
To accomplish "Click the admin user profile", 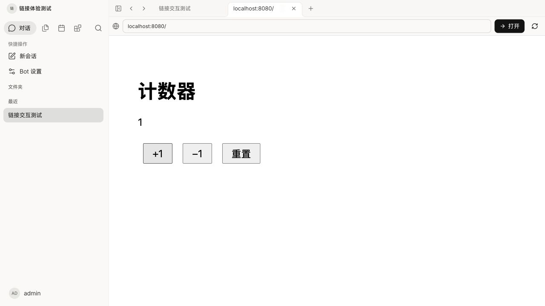I will 26,293.
